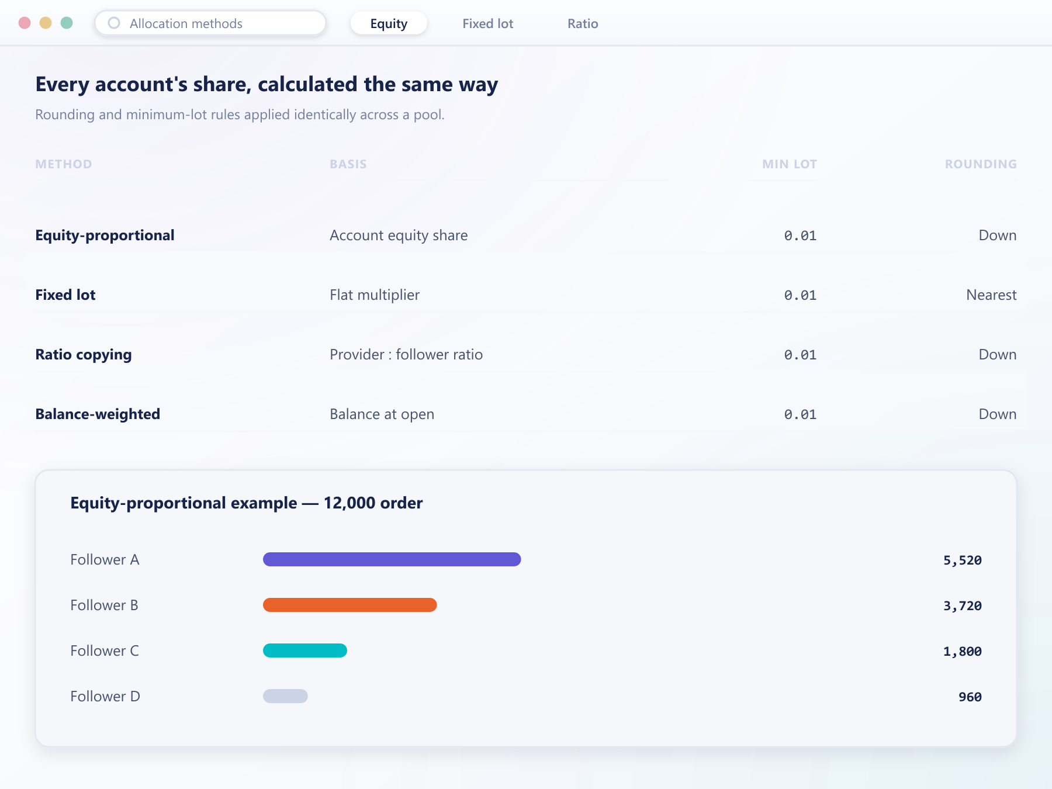Choose the Fixed lot method row
Screen dimensions: 1052x789
(x=526, y=295)
